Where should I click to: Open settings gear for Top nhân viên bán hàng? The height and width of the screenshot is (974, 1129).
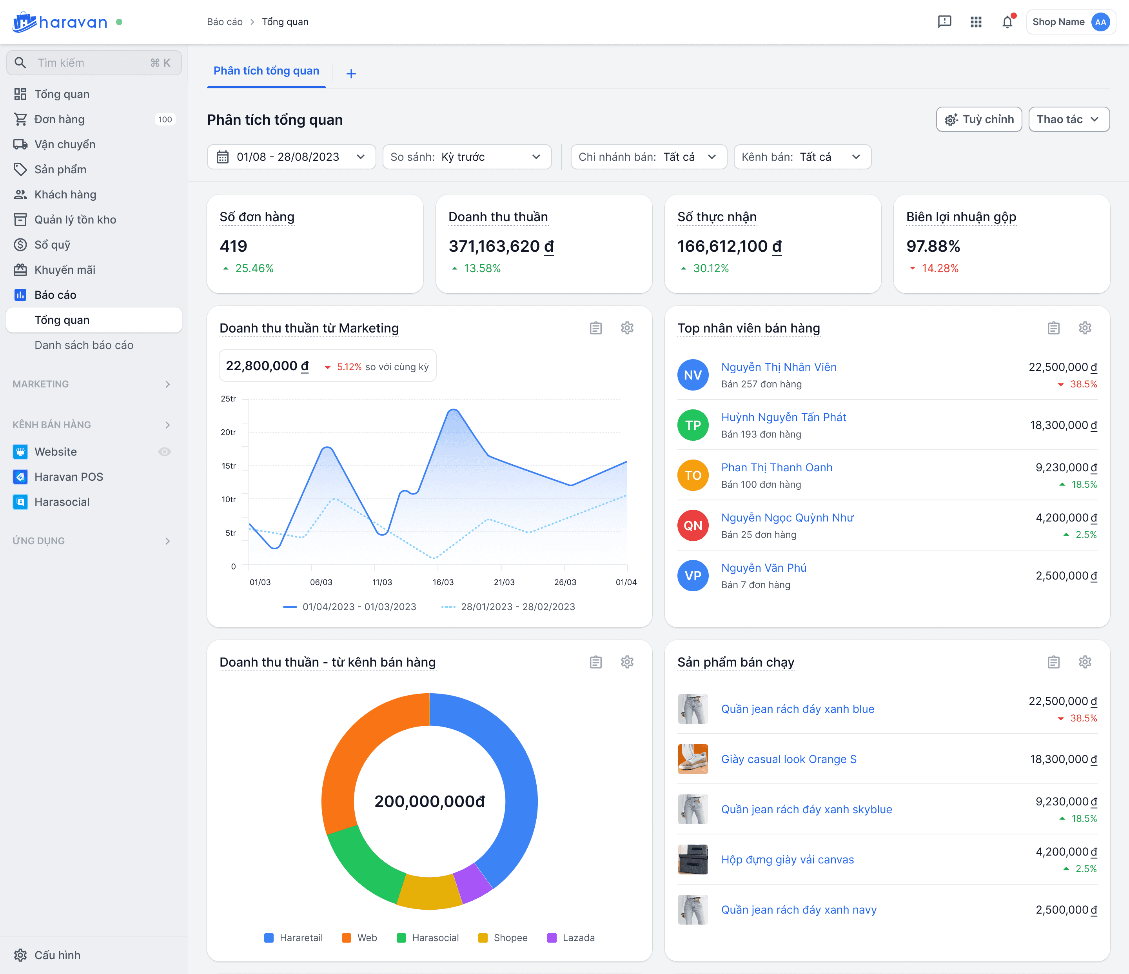(x=1085, y=328)
